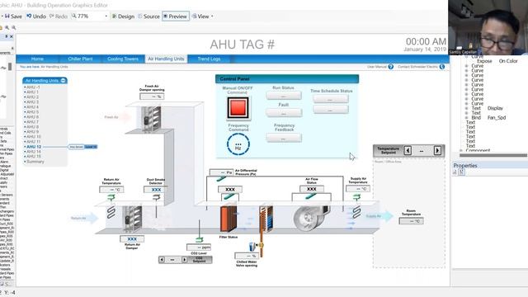Image resolution: width=528 pixels, height=297 pixels.
Task: Open the User Manual link text
Action: pyautogui.click(x=377, y=67)
